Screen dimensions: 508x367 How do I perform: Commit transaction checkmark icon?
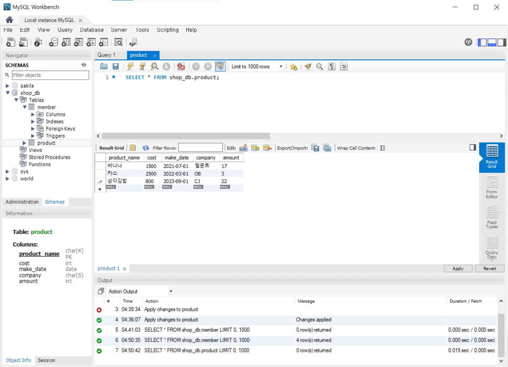tap(196, 66)
